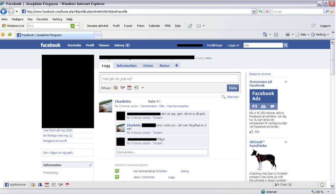
Task: Open Print options dropdown arrow
Action: click(x=292, y=35)
